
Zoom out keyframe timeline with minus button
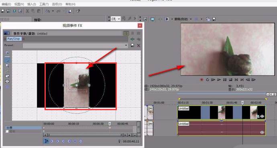click(x=134, y=135)
